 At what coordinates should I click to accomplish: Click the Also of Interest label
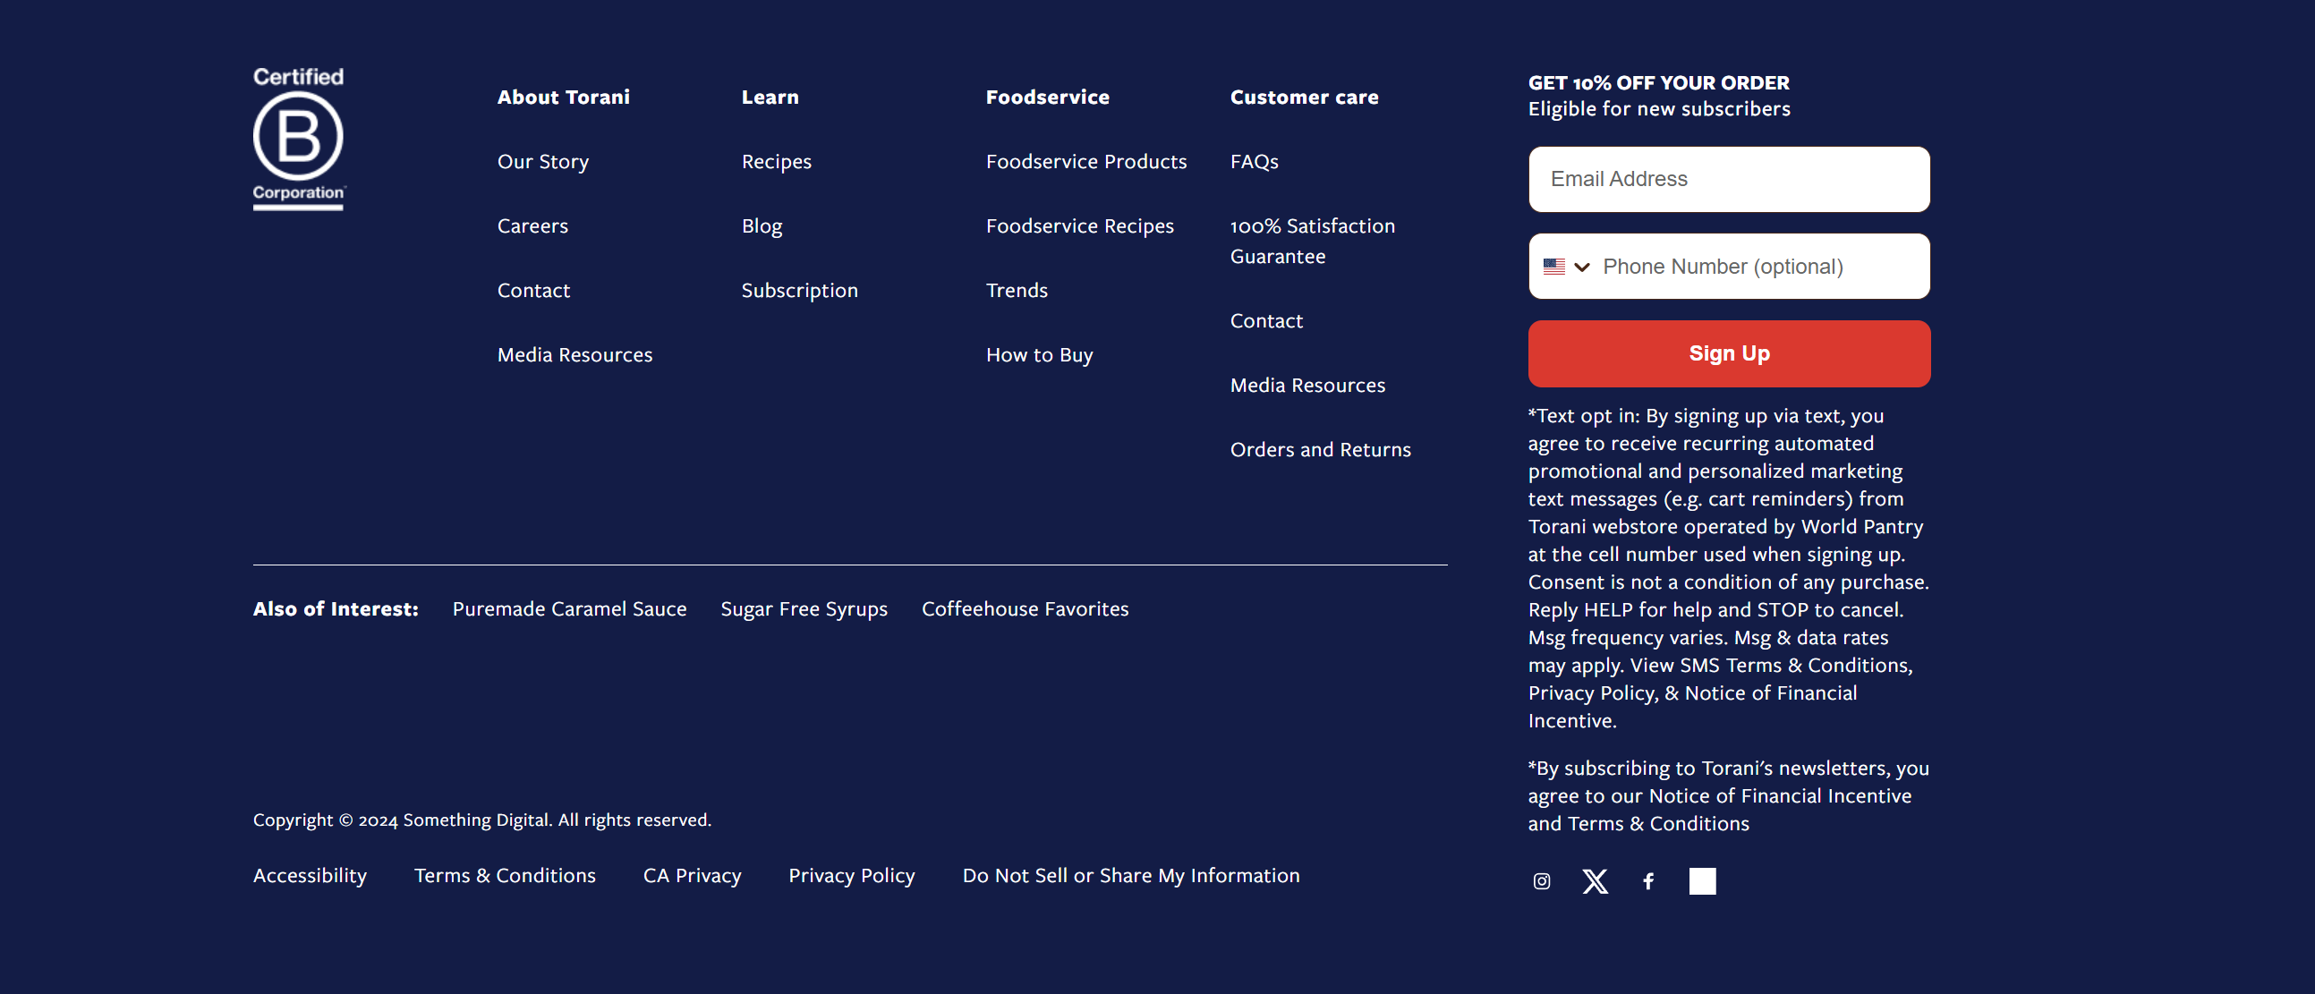tap(336, 609)
